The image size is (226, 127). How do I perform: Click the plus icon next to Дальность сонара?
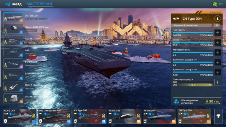coord(218,72)
